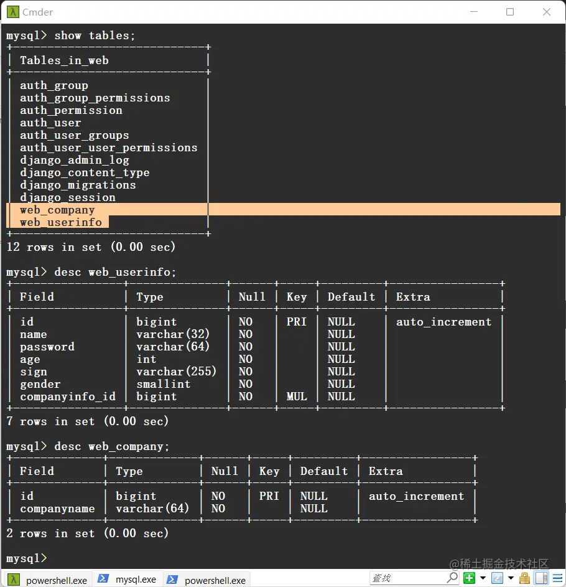This screenshot has width=566, height=587.
Task: Click the companyinfo_id field name
Action: (68, 397)
